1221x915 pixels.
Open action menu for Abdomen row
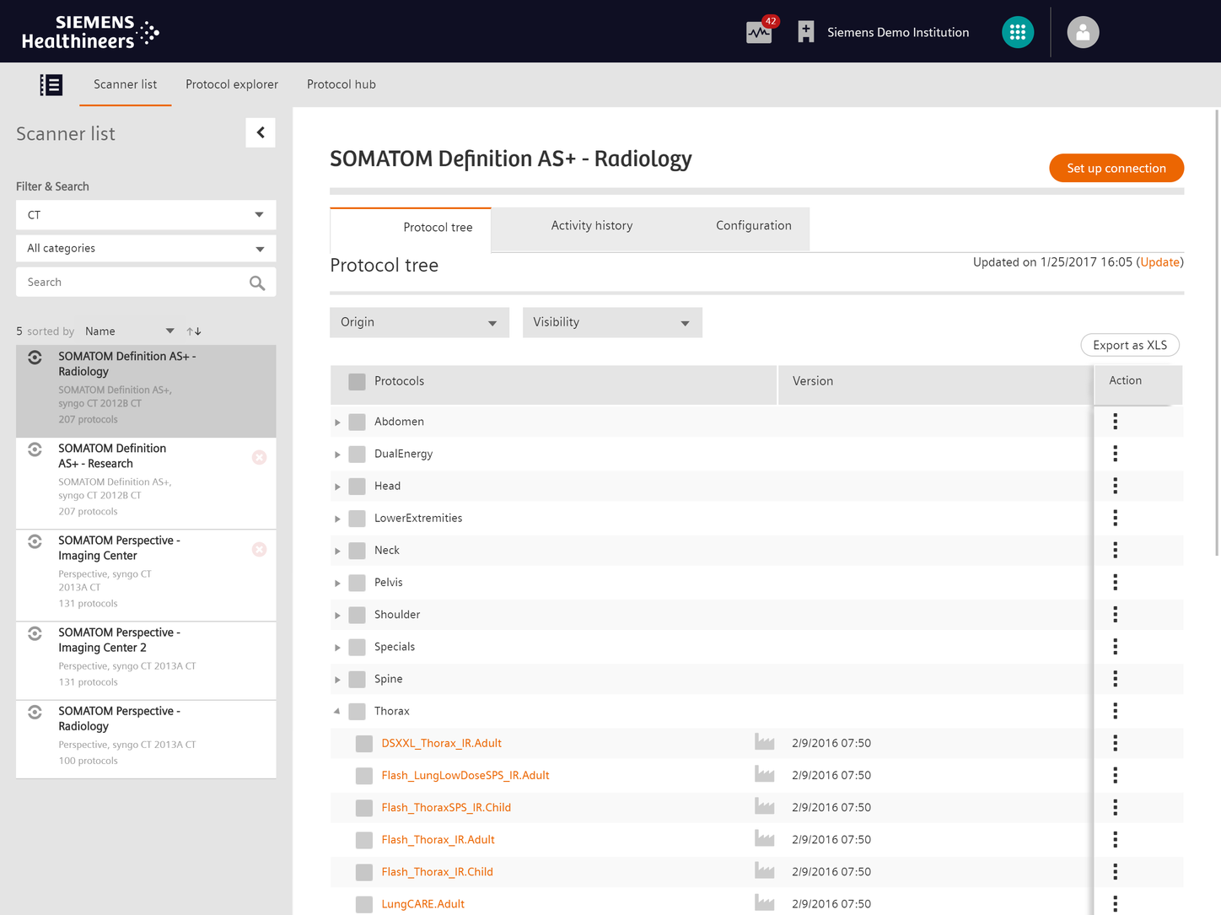[x=1115, y=422]
